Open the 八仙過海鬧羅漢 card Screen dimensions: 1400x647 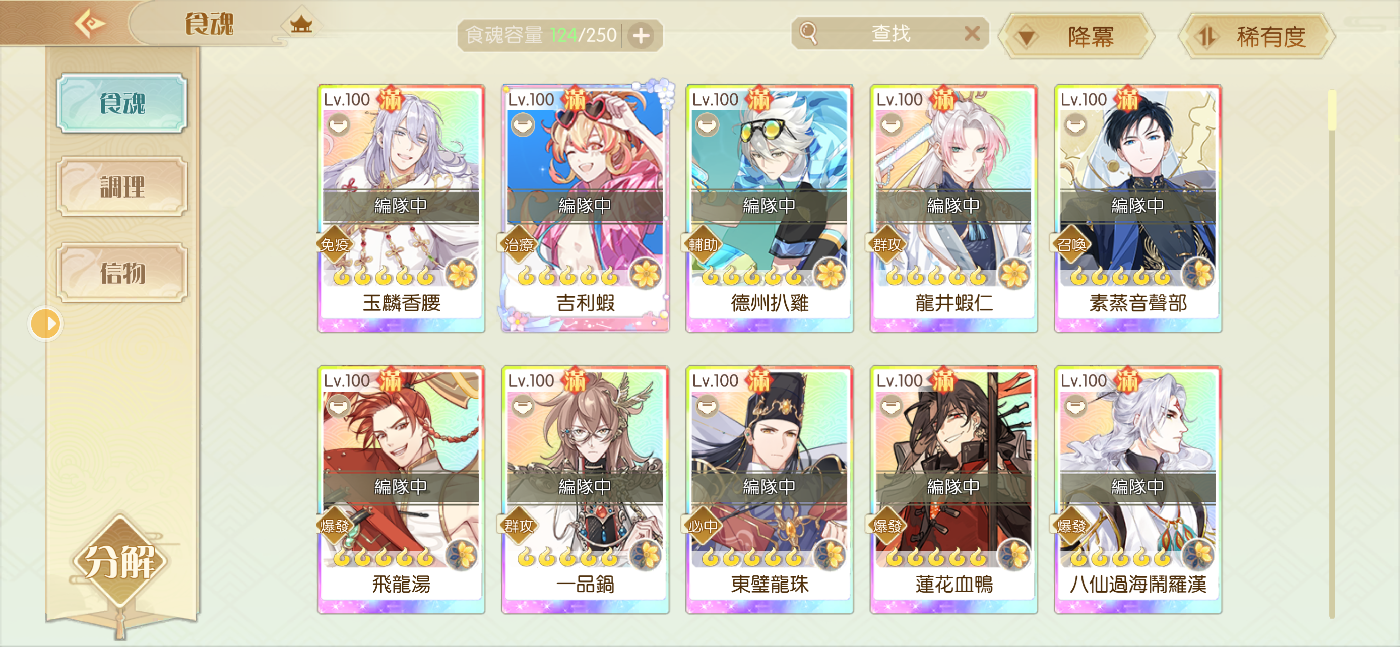pos(1137,489)
